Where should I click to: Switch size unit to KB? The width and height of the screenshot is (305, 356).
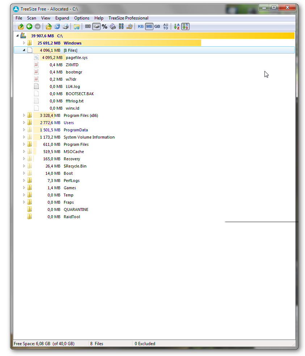coord(141,26)
